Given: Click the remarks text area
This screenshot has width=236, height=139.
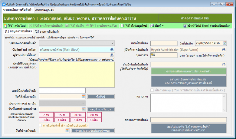Looking at the screenshot, I should pos(187,103).
